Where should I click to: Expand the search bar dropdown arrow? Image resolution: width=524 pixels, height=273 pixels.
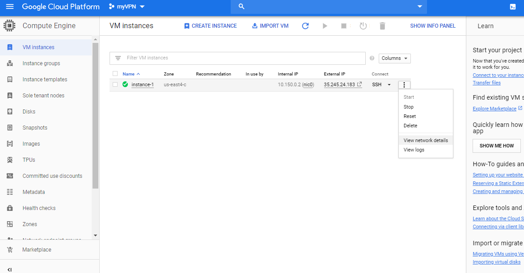pos(420,7)
